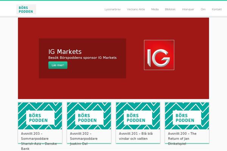Open the Avsnitt 203 episode thumbnail
Viewport: 227px width, 151px height.
40,116
